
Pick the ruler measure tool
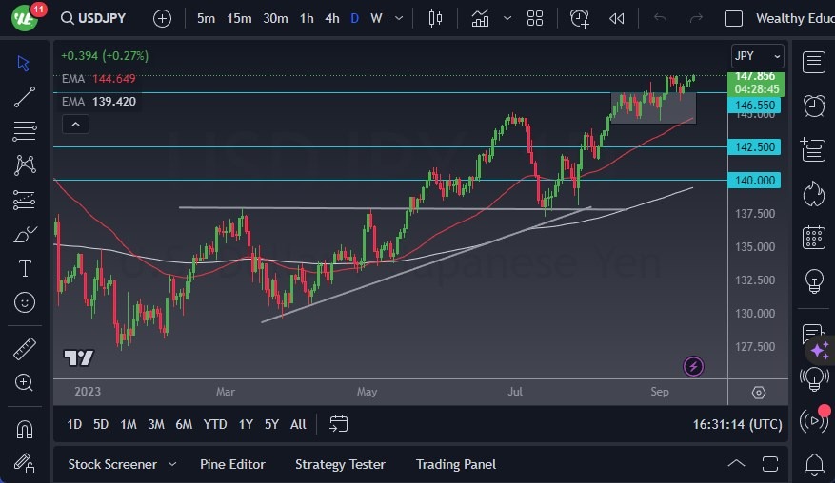point(25,348)
